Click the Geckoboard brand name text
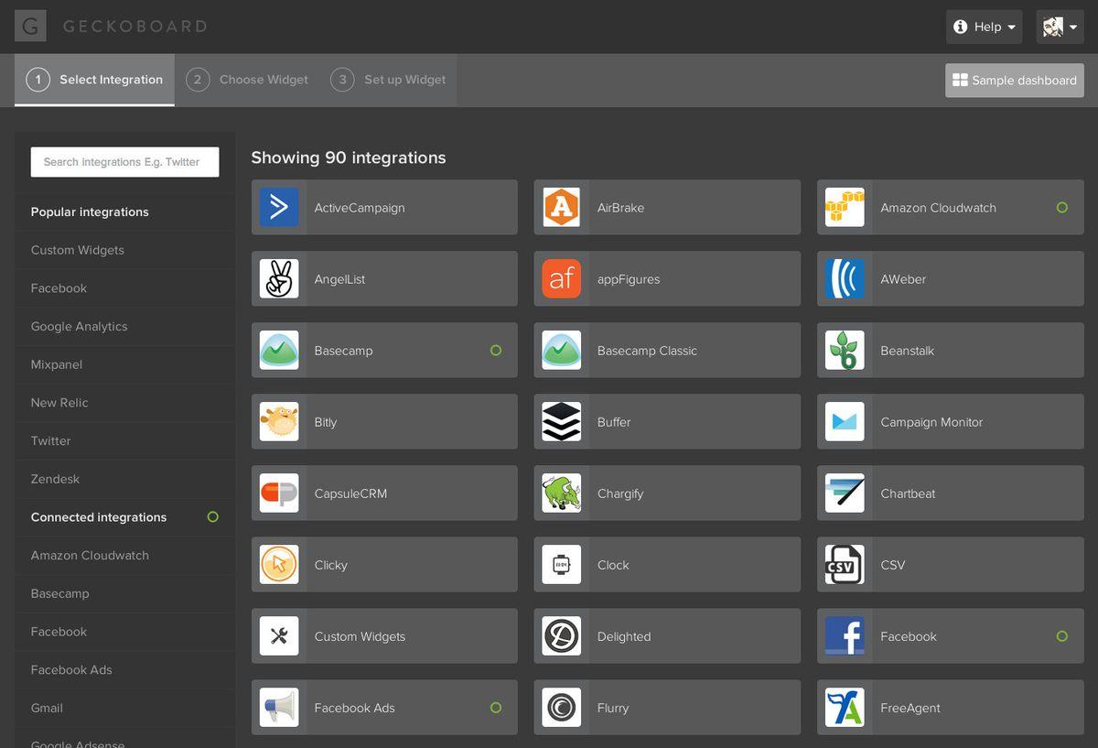Viewport: 1098px width, 748px height. 135,27
